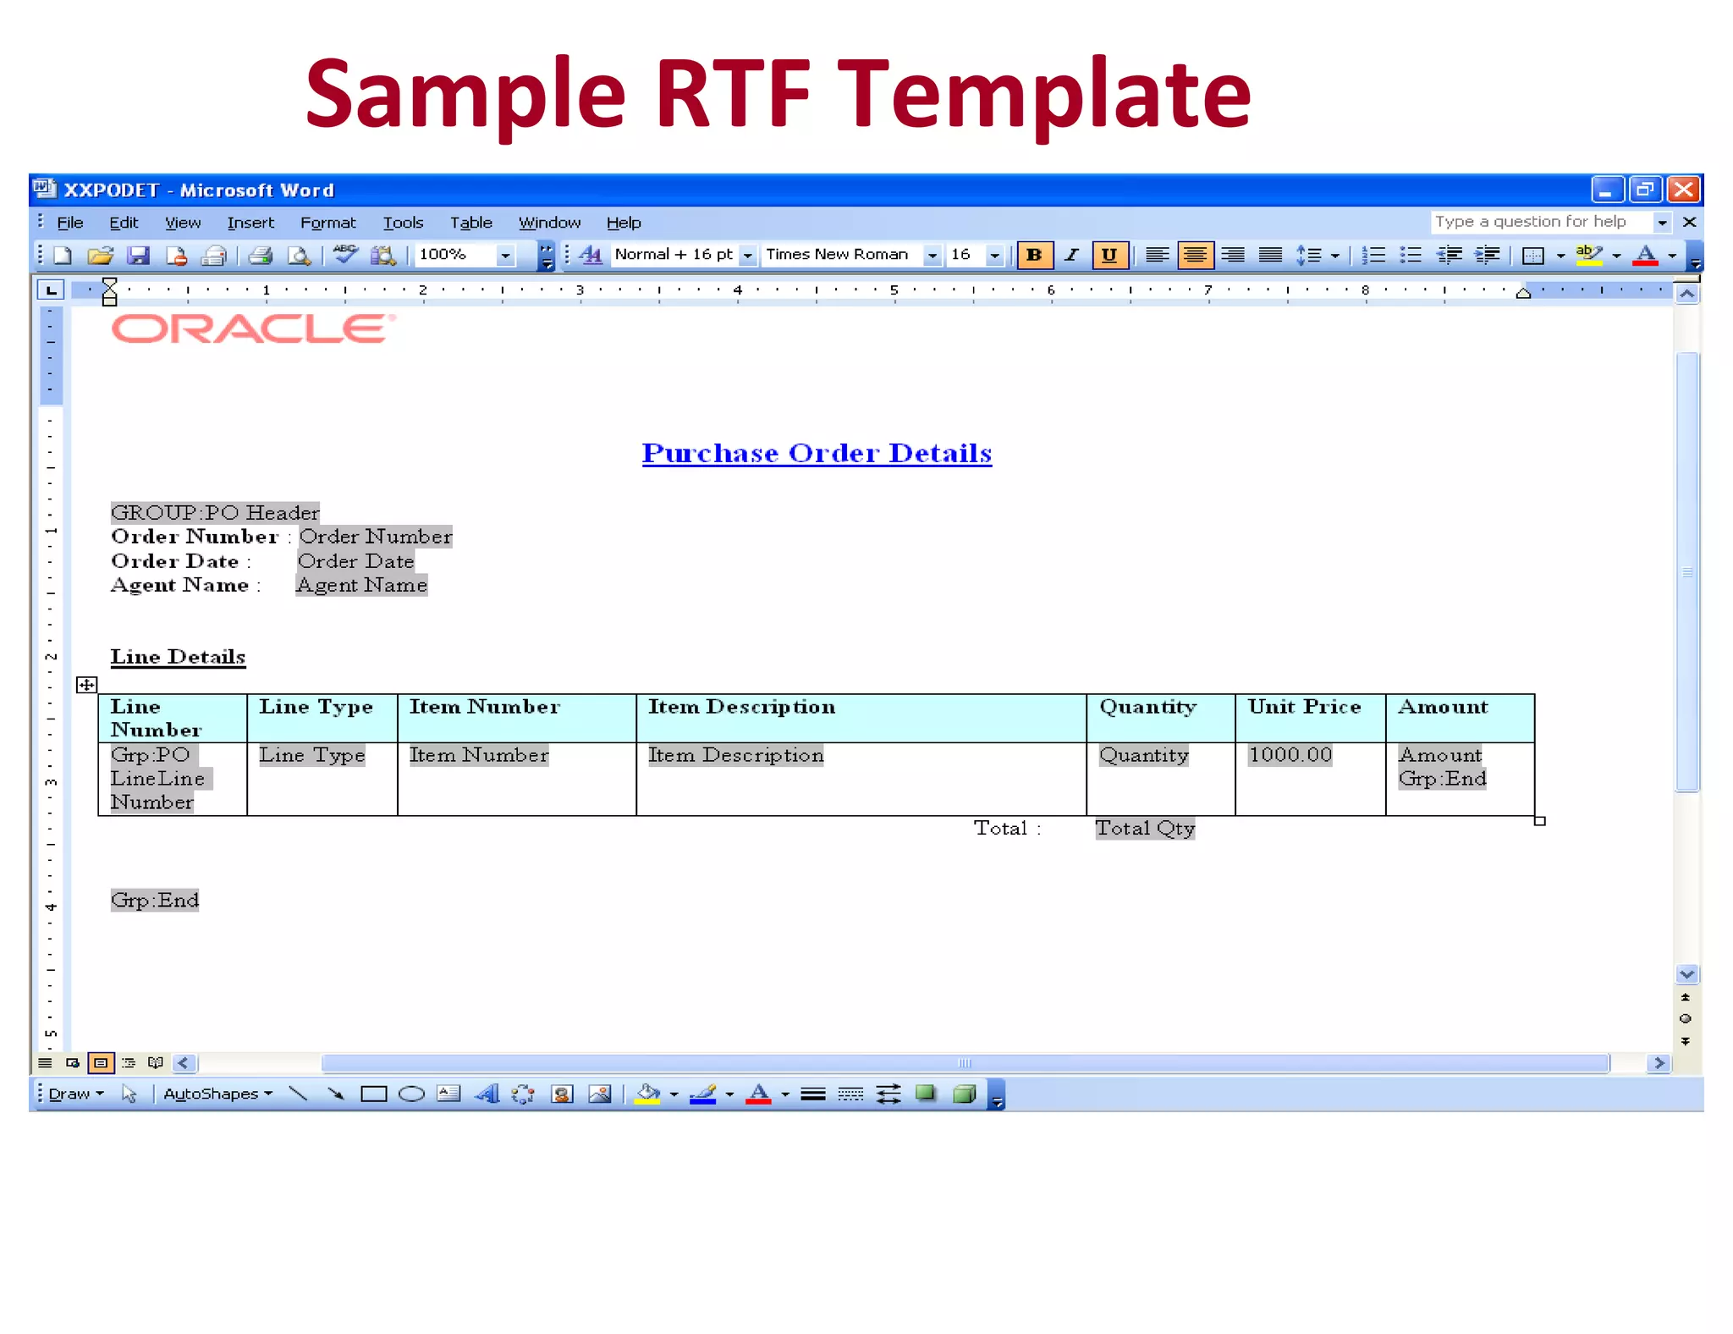Select the Oval shape tool

click(x=411, y=1094)
